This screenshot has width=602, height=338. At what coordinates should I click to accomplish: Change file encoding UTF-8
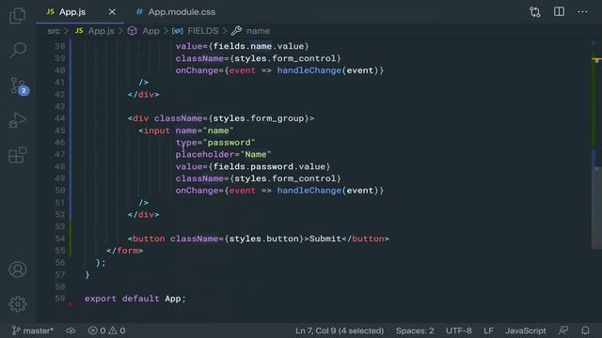(x=458, y=330)
